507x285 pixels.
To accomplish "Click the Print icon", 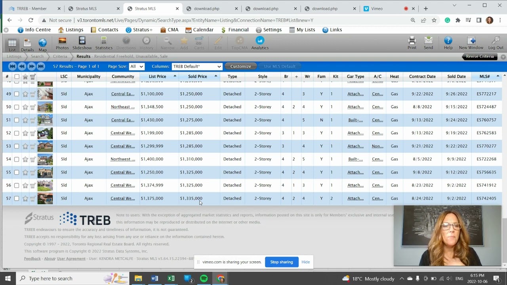I will (412, 44).
